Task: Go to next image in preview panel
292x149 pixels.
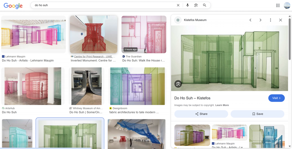Action: tap(261, 20)
